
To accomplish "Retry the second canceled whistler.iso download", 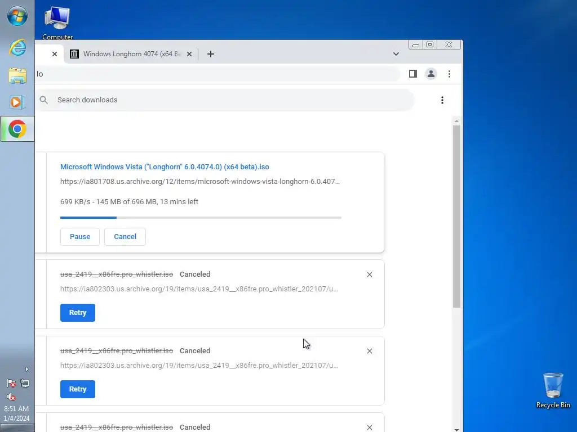I will point(78,389).
